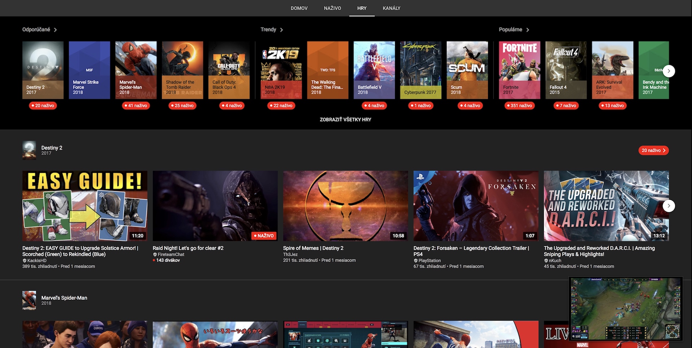Open the Destiny 2 section title

pyautogui.click(x=52, y=148)
